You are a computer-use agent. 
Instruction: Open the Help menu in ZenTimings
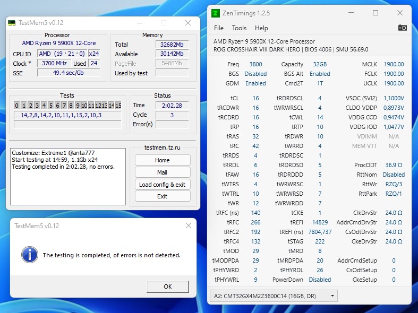tap(261, 28)
